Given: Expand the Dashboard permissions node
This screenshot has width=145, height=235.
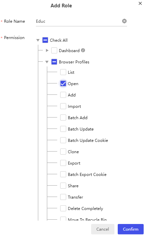Looking at the screenshot, I should tap(47, 50).
